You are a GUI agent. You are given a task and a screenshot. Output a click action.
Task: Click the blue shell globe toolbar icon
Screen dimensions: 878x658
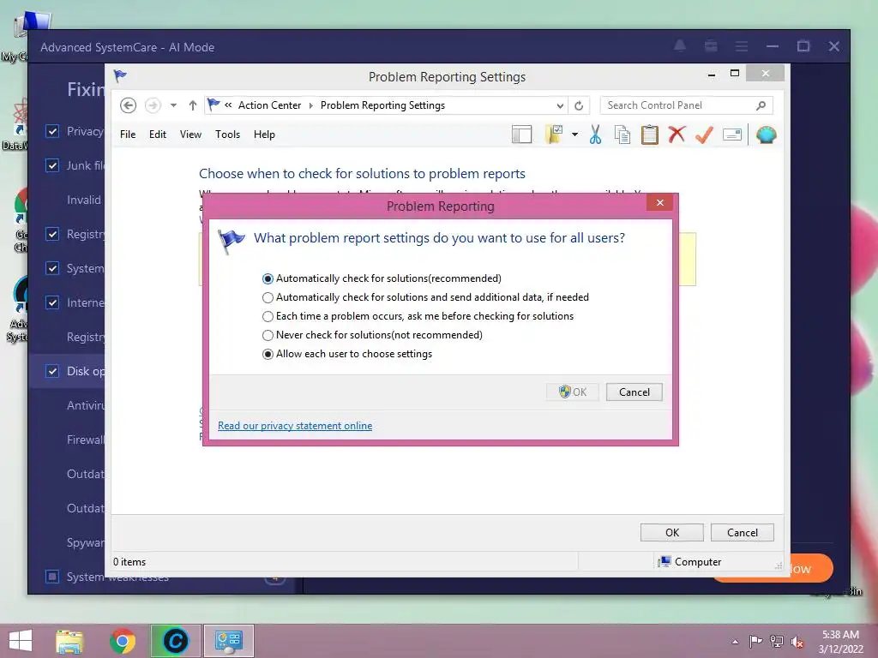pyautogui.click(x=766, y=135)
